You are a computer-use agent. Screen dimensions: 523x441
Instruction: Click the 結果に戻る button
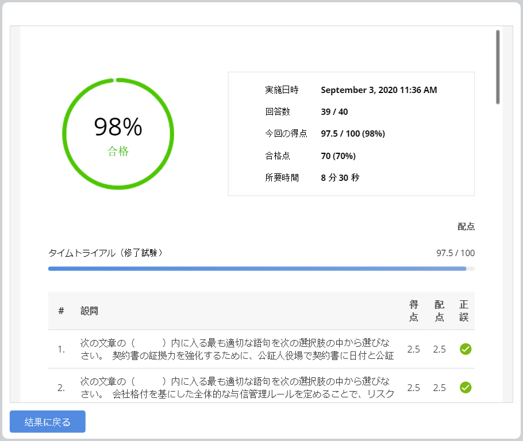tap(48, 422)
